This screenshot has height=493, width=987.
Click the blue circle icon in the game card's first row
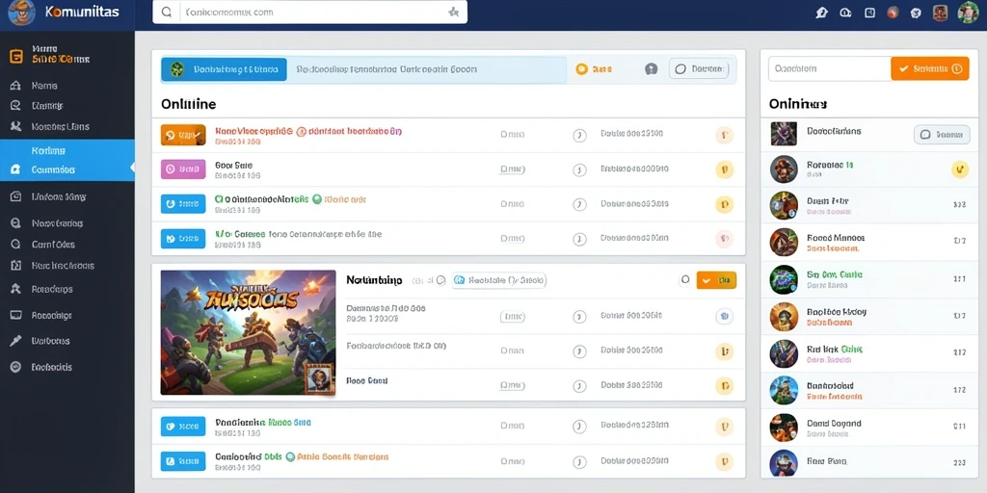click(x=725, y=316)
